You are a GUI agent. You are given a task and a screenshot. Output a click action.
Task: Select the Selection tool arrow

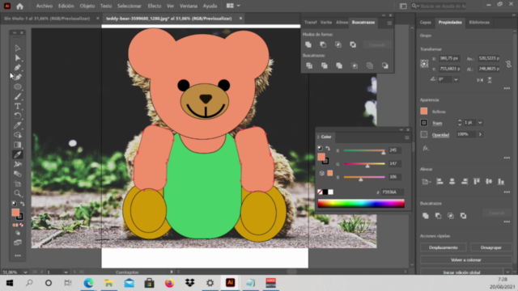point(18,48)
